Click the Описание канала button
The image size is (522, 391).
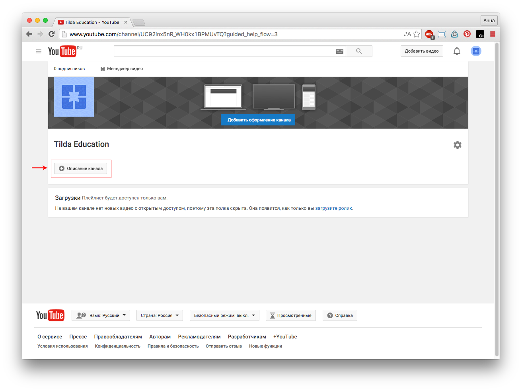point(81,168)
